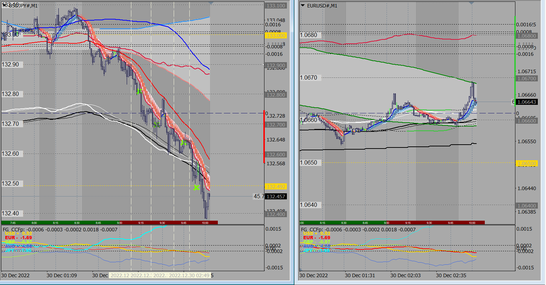Select the EUR - -1.69 legend in EURUSD window

point(317,238)
